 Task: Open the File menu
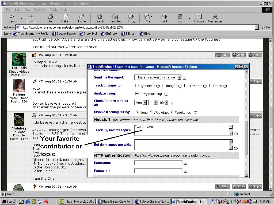coord(8,10)
